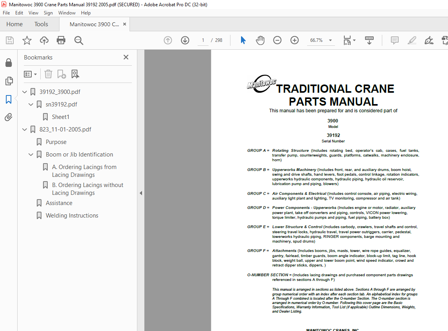Switch to the Tools tab
This screenshot has width=448, height=331.
(41, 24)
